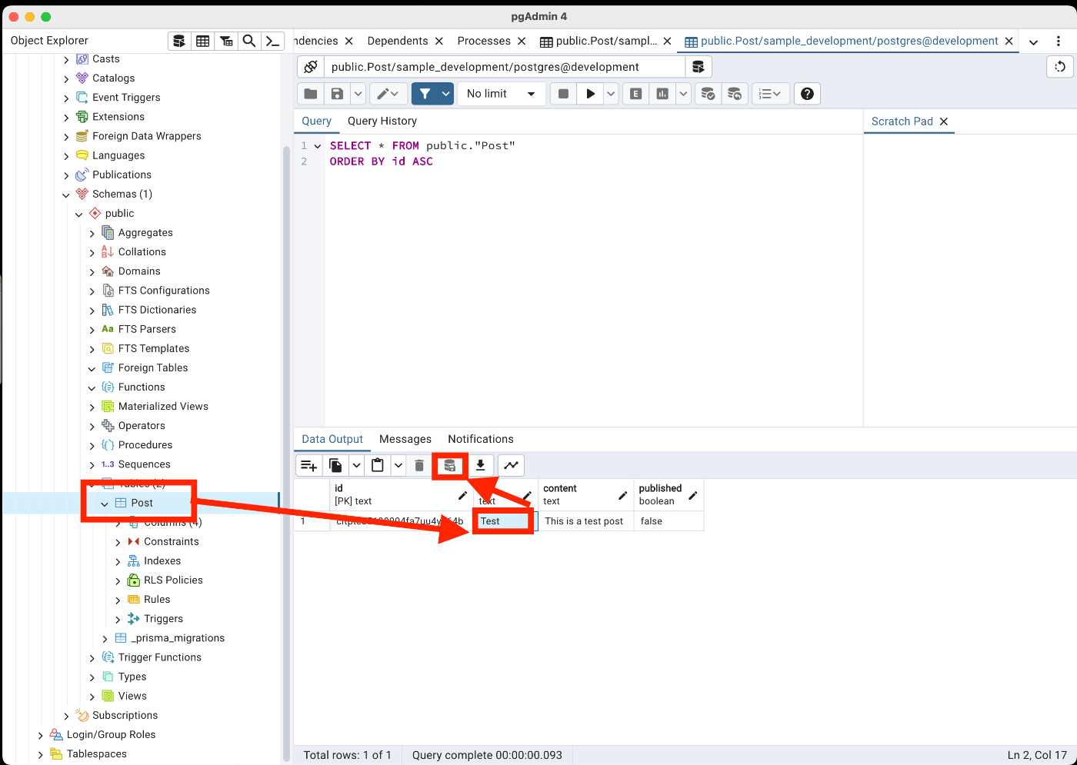Open the 'No limit' rows dropdown
1077x765 pixels.
[502, 94]
